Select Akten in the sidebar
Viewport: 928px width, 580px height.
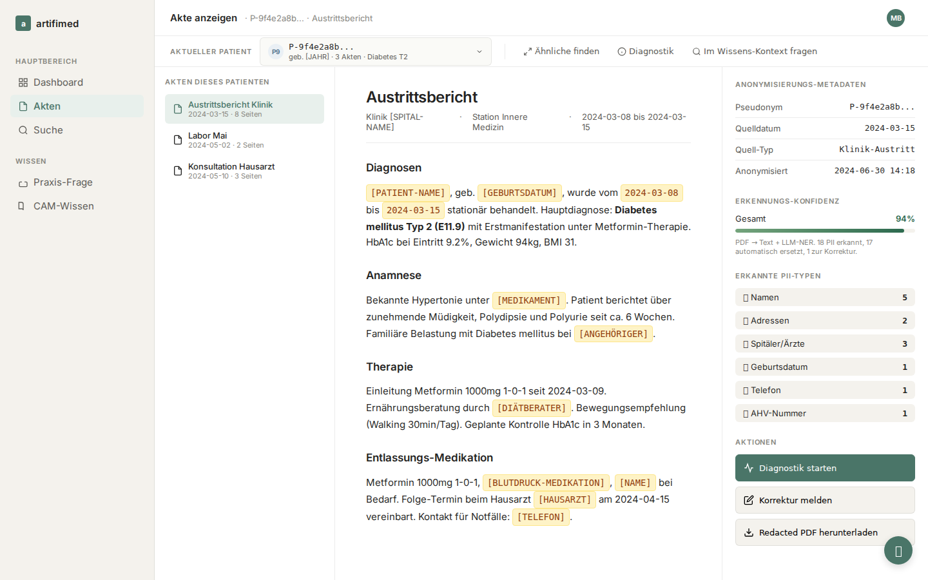(77, 106)
